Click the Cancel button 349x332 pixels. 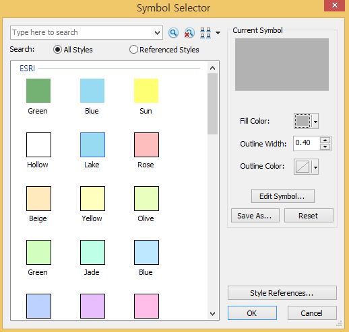coord(312,313)
